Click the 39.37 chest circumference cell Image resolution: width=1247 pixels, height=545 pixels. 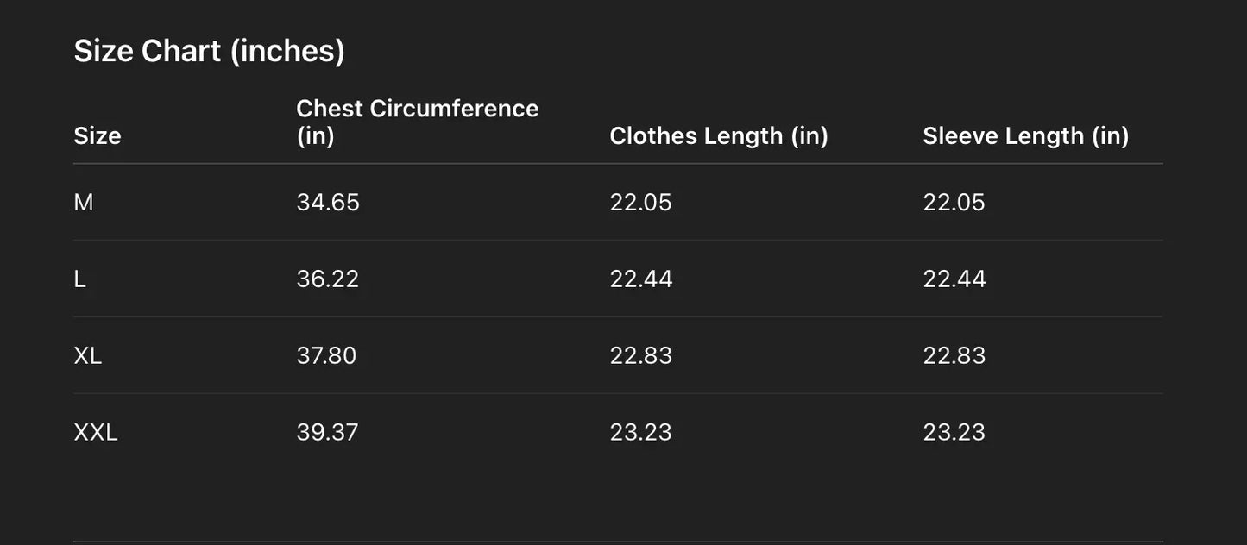327,433
